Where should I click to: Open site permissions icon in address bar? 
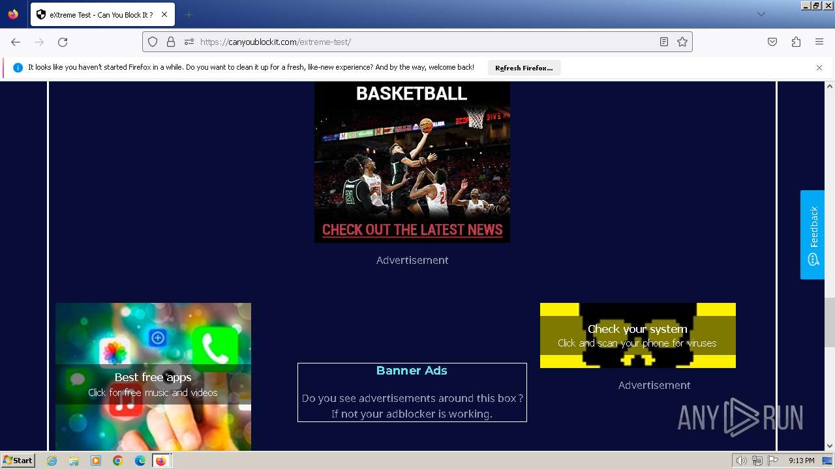click(189, 42)
